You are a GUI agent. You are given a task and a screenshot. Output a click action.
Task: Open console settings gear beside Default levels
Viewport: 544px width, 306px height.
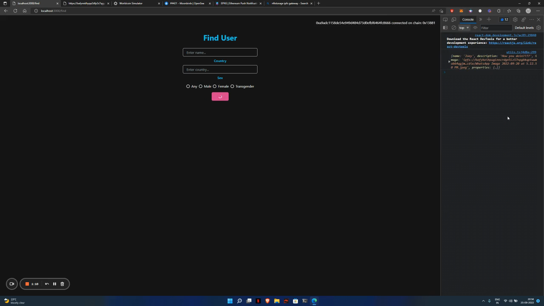pyautogui.click(x=538, y=28)
